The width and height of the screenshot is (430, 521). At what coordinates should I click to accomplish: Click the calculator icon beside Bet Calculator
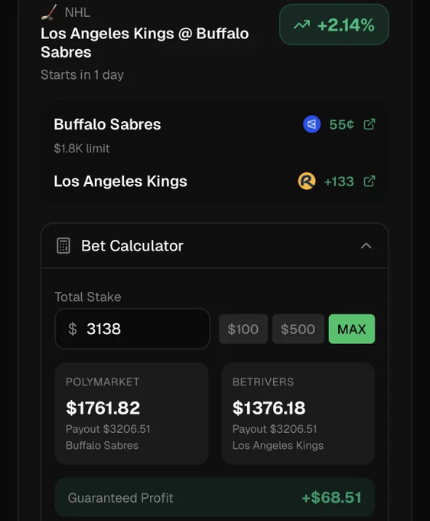click(x=63, y=245)
